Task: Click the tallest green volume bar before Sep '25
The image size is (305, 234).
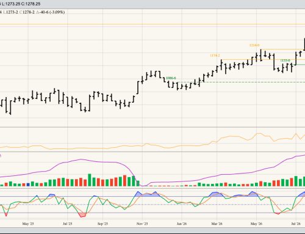Action: click(90, 180)
